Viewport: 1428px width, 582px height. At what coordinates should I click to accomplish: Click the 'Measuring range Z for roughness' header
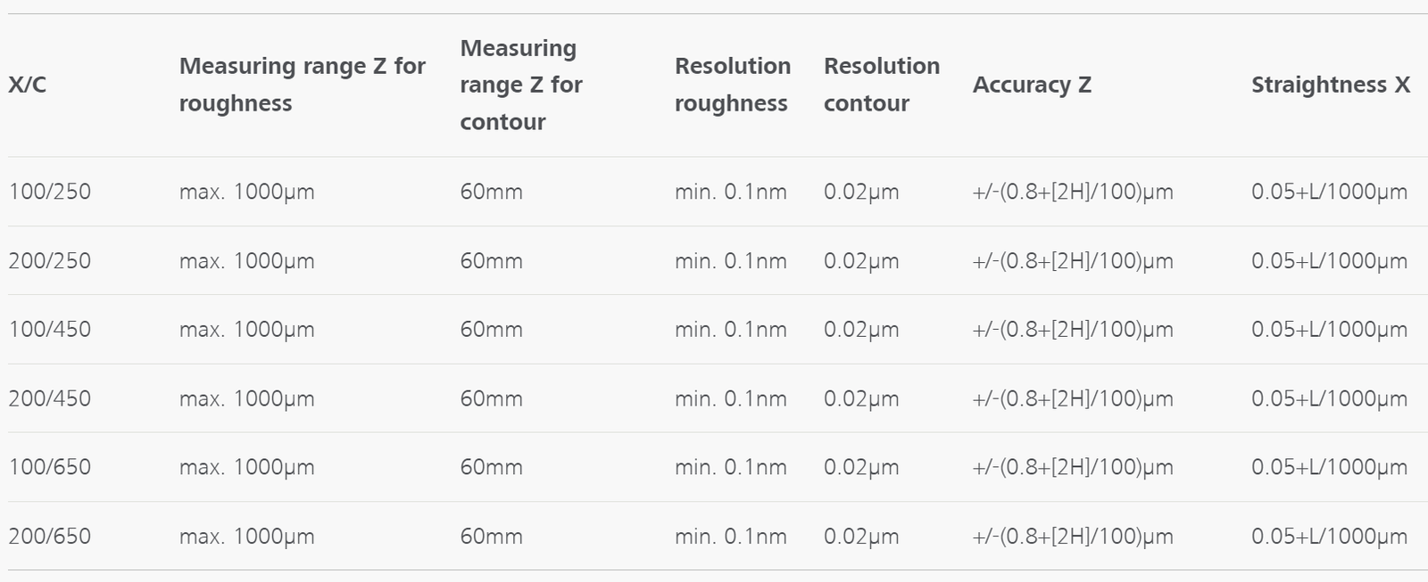(x=302, y=85)
